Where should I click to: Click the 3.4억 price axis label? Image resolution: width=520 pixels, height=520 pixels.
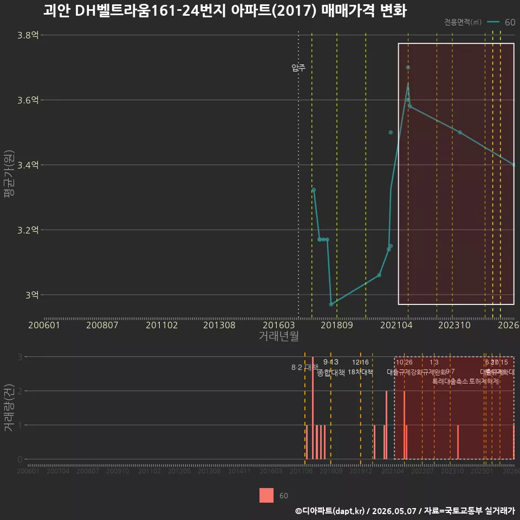[28, 165]
